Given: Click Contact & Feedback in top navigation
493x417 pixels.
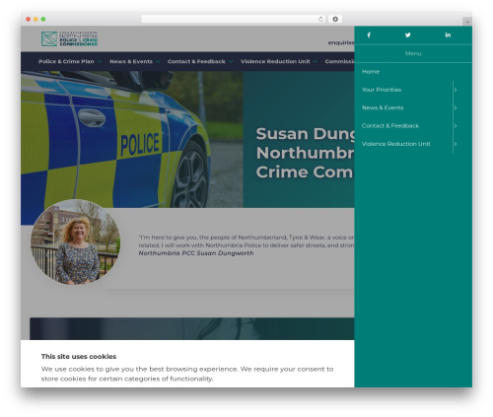Looking at the screenshot, I should 196,61.
